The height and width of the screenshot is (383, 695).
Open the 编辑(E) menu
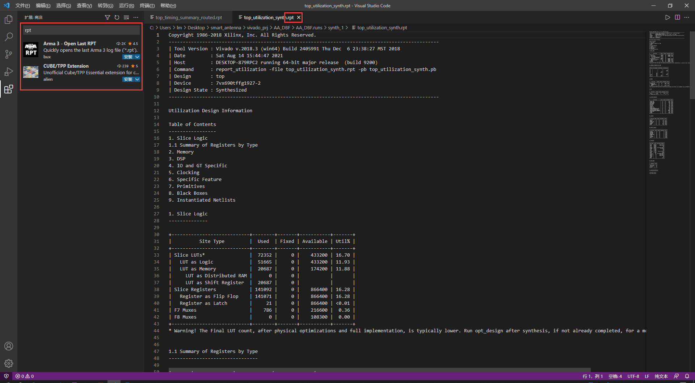click(x=43, y=5)
